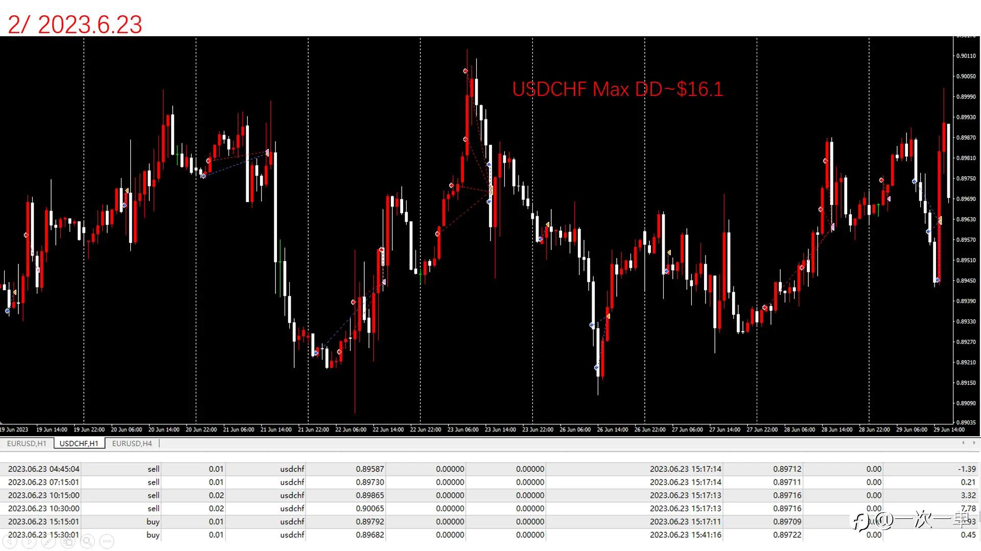Image resolution: width=981 pixels, height=551 pixels.
Task: Click the profit value 7.78
Action: pyautogui.click(x=968, y=509)
